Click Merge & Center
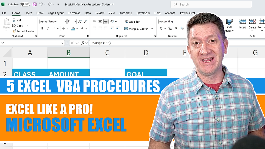 click(136, 29)
